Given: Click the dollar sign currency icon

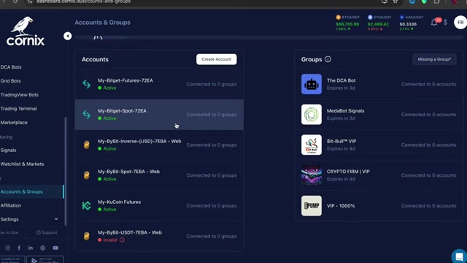Looking at the screenshot, I should click(x=445, y=22).
